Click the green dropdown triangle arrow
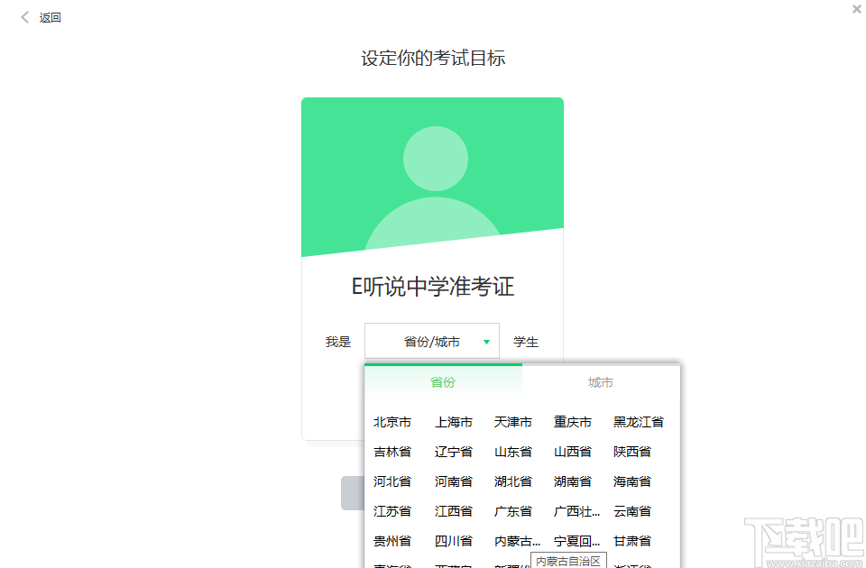The image size is (866, 568). [486, 341]
